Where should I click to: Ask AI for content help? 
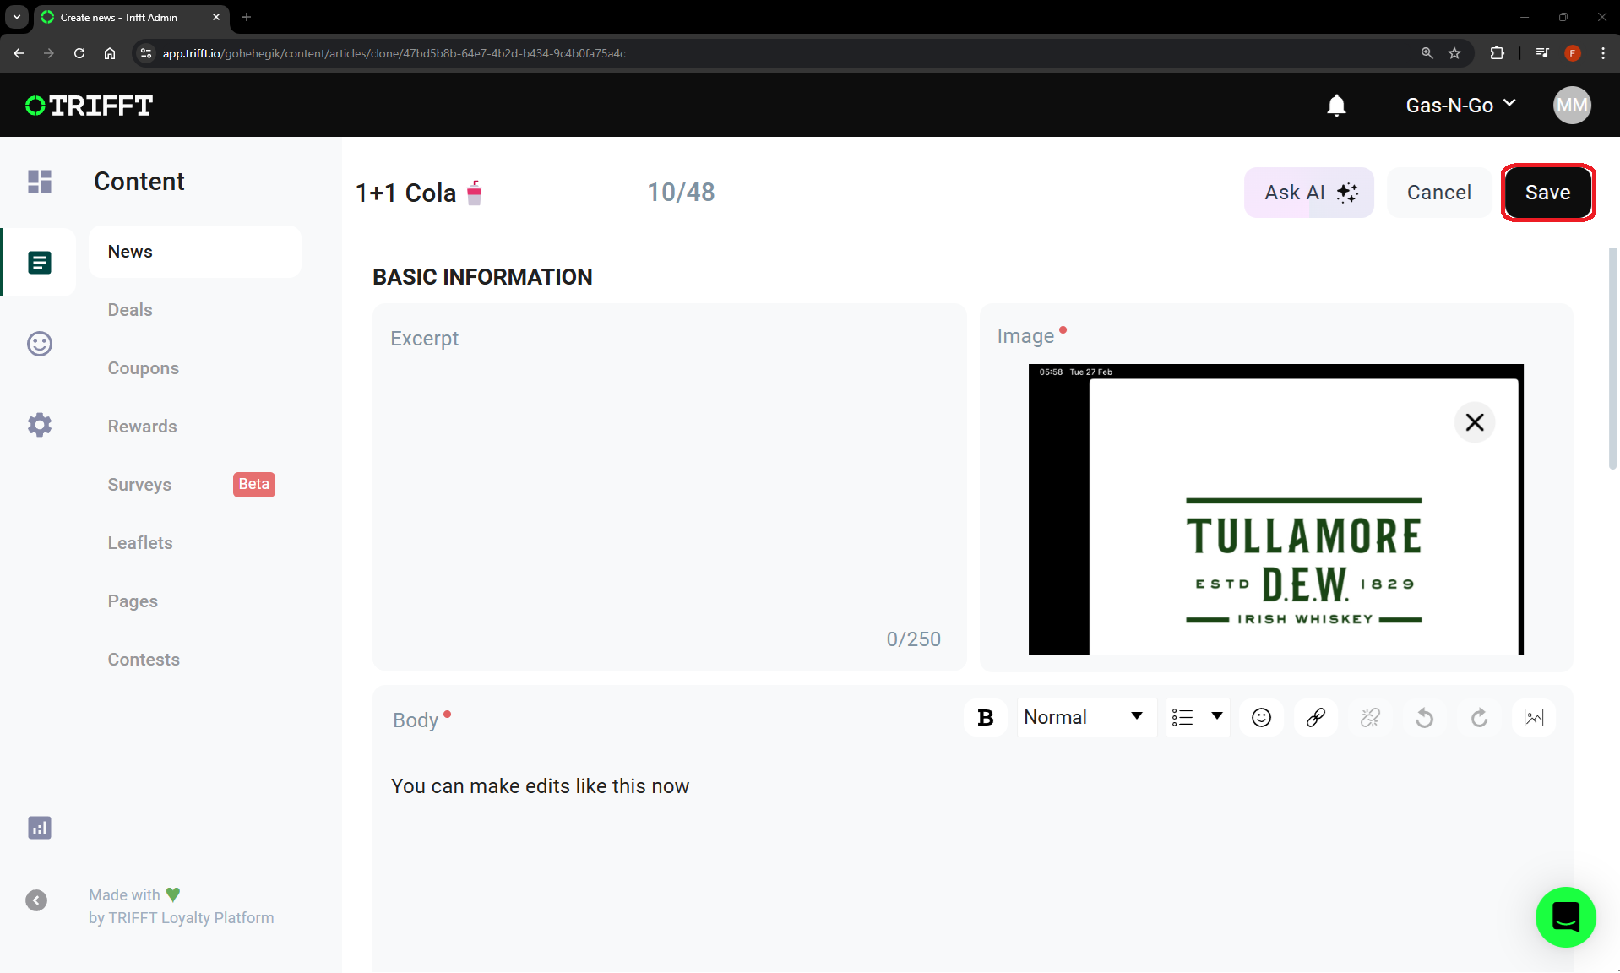(x=1309, y=193)
